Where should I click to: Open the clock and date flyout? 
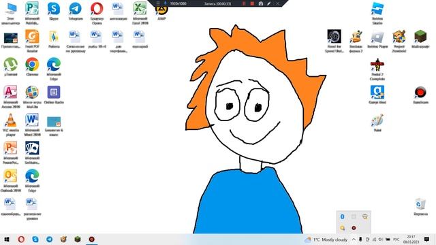click(x=411, y=240)
